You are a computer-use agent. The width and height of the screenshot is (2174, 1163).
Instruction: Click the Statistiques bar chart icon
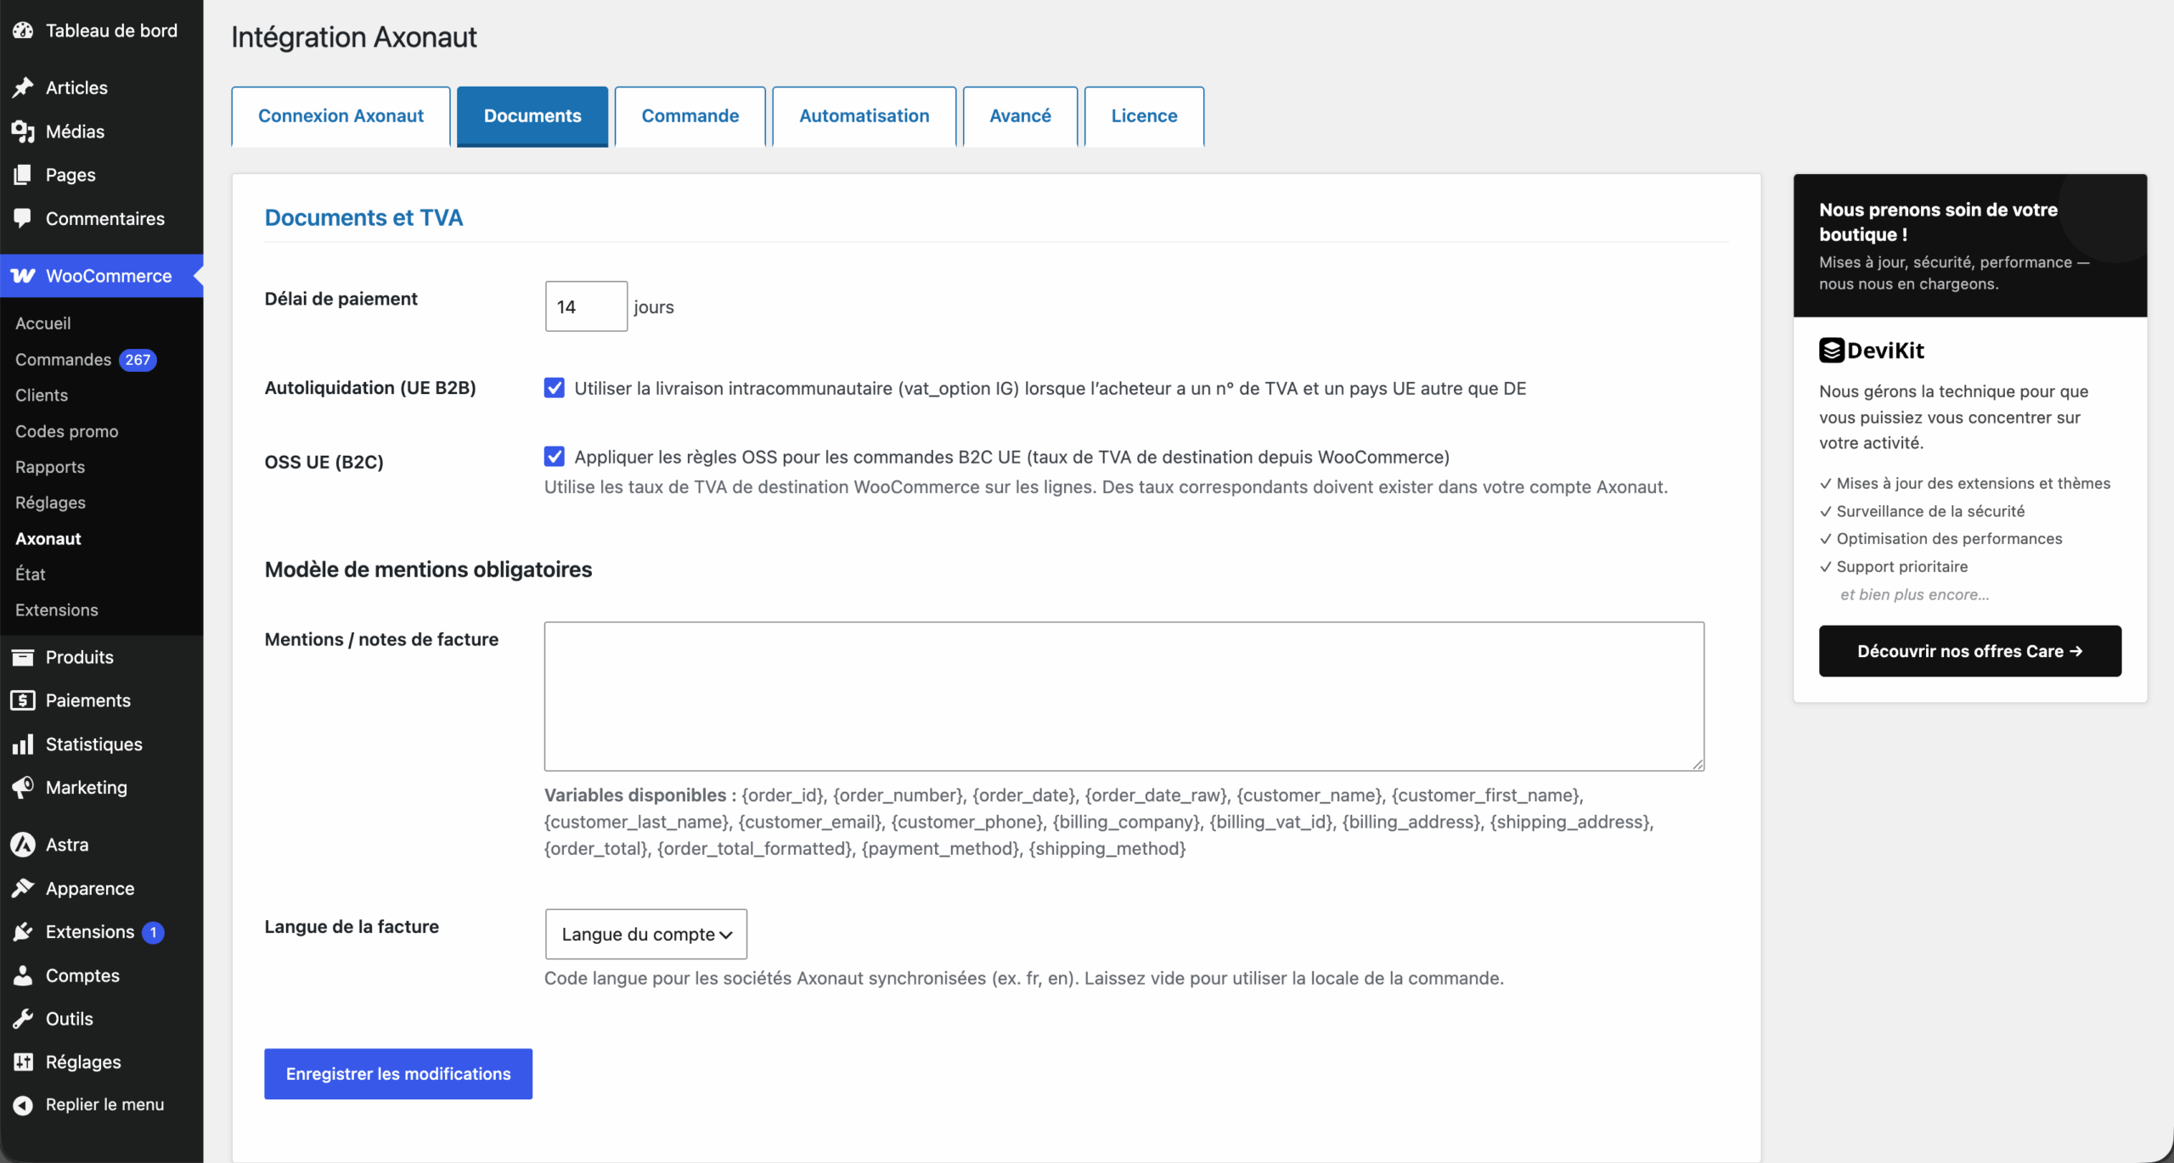23,744
